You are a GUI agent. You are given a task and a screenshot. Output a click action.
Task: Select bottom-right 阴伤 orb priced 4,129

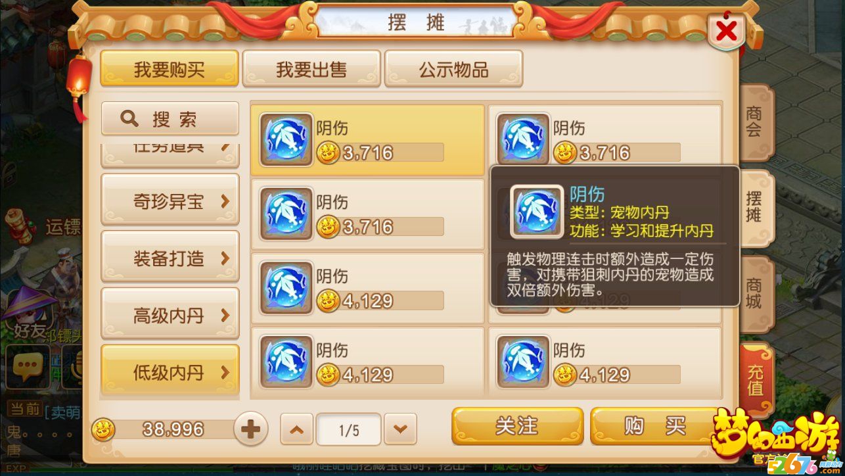(523, 362)
